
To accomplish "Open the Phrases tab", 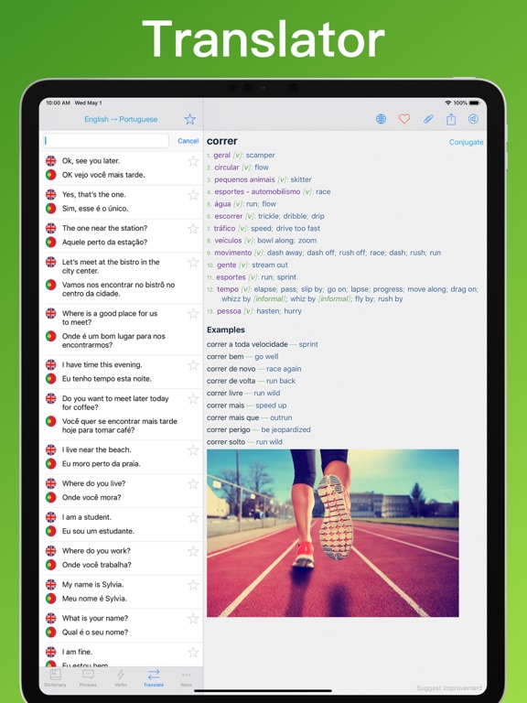I will point(88,677).
